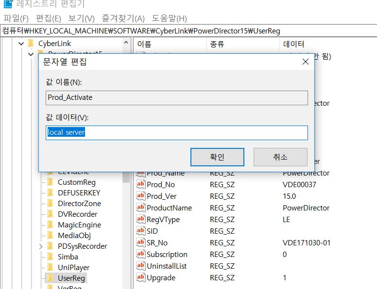The height and width of the screenshot is (289, 377).
Task: Click the string icon beside Upgrade
Action: pos(141,277)
